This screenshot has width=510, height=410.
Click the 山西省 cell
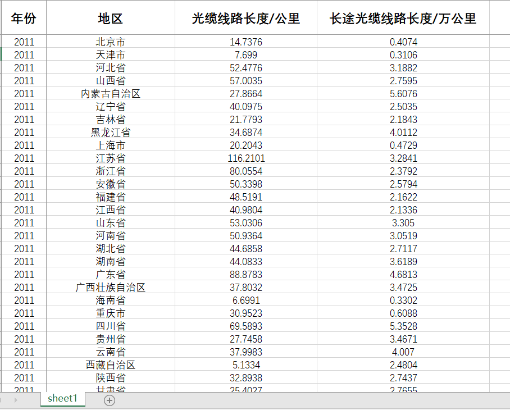click(x=111, y=80)
